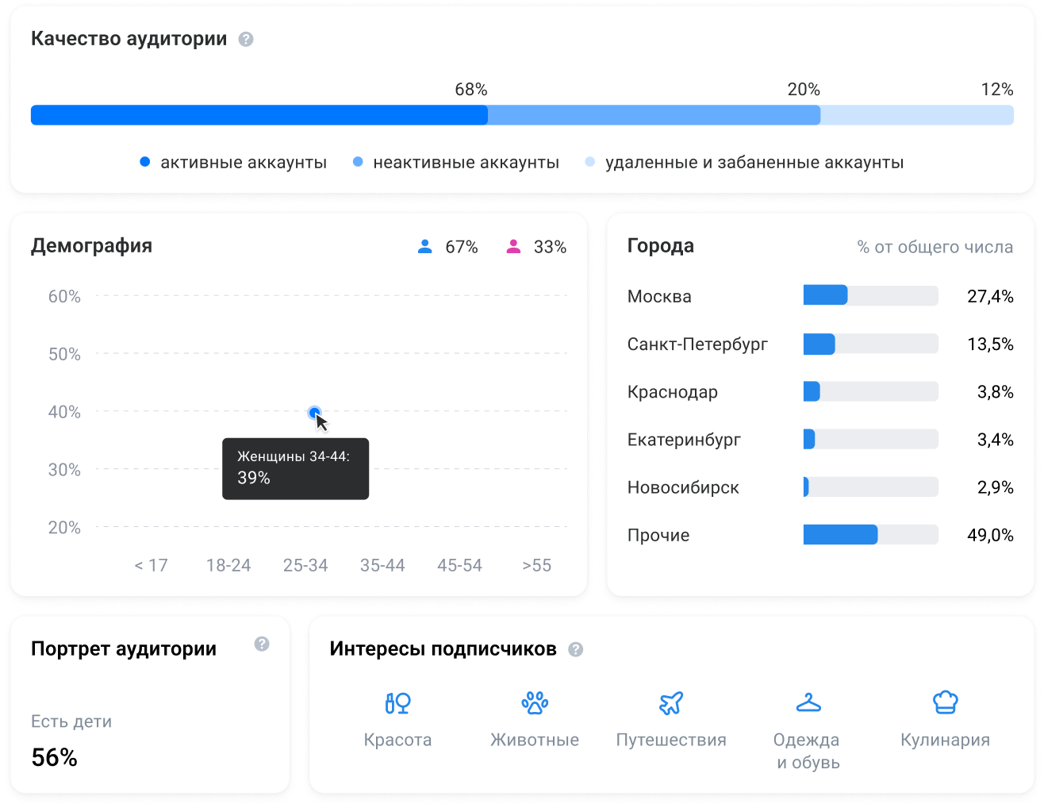The image size is (1044, 808).
Task: Click the Екатеринбург city name
Action: point(684,439)
